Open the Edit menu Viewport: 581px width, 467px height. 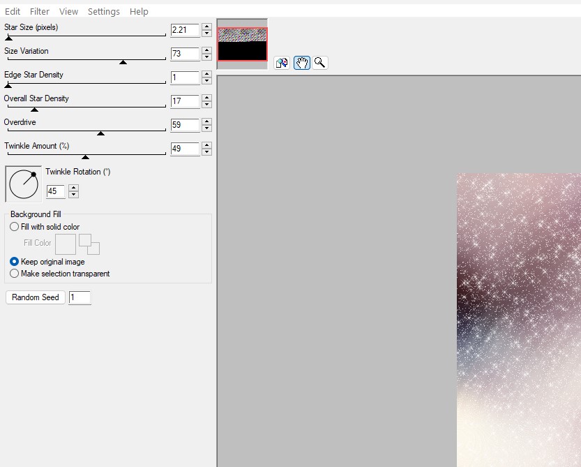tap(13, 11)
